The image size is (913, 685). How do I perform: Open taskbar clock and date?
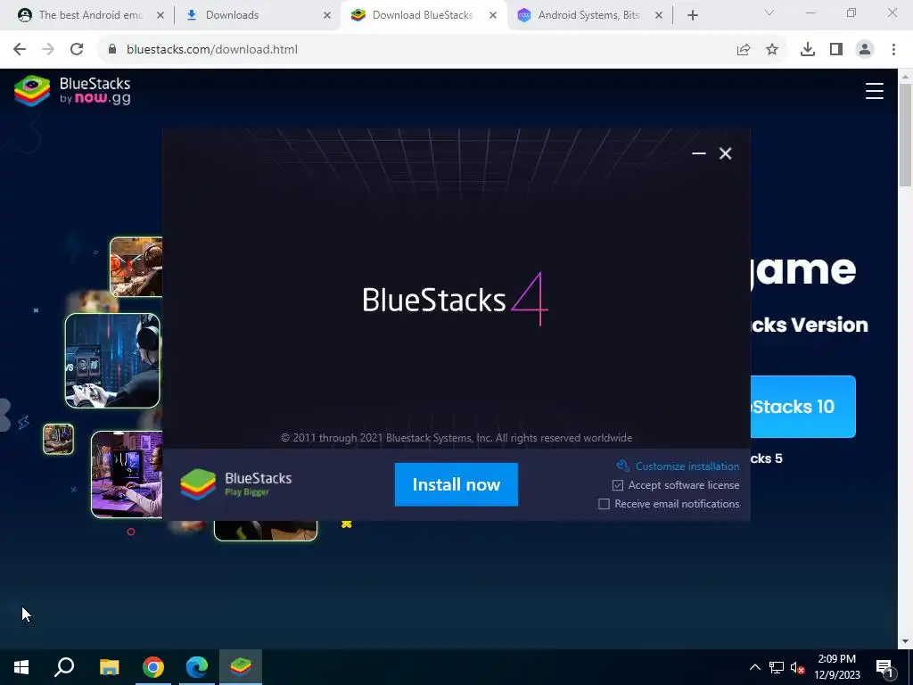coord(836,667)
